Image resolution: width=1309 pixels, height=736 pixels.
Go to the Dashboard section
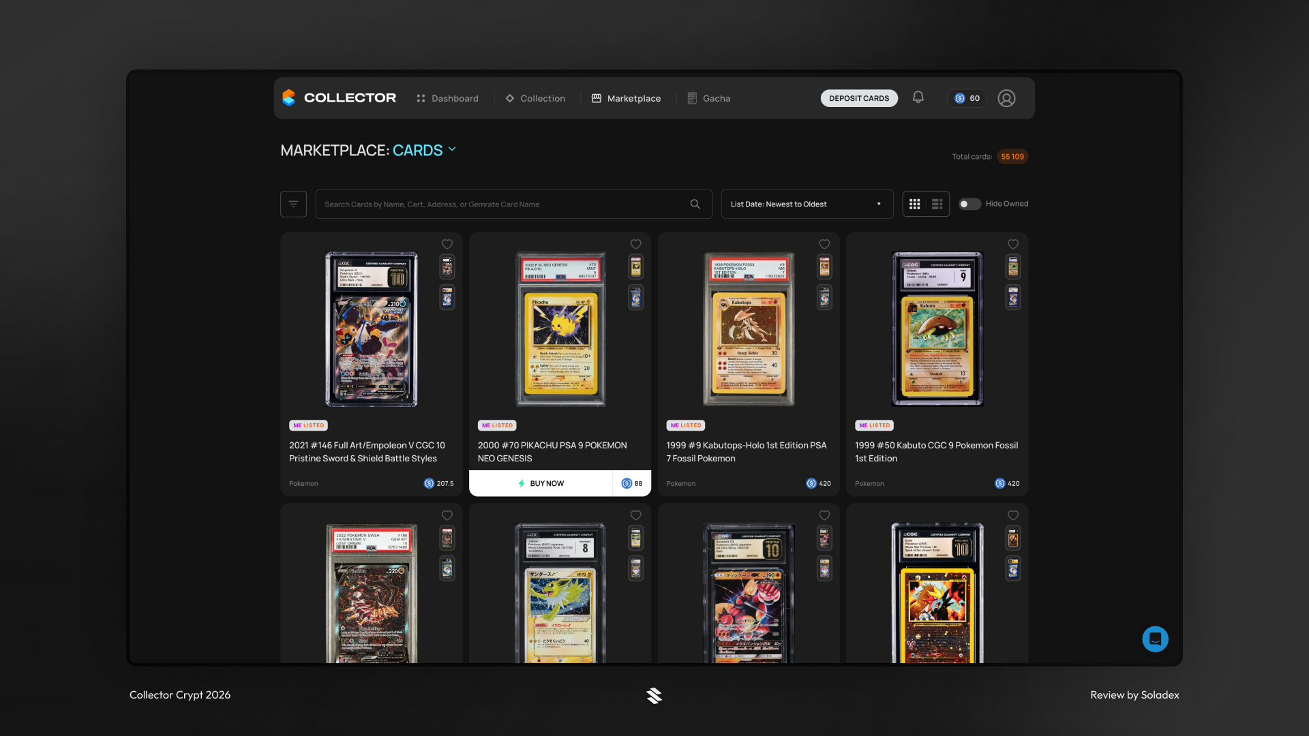pos(455,97)
